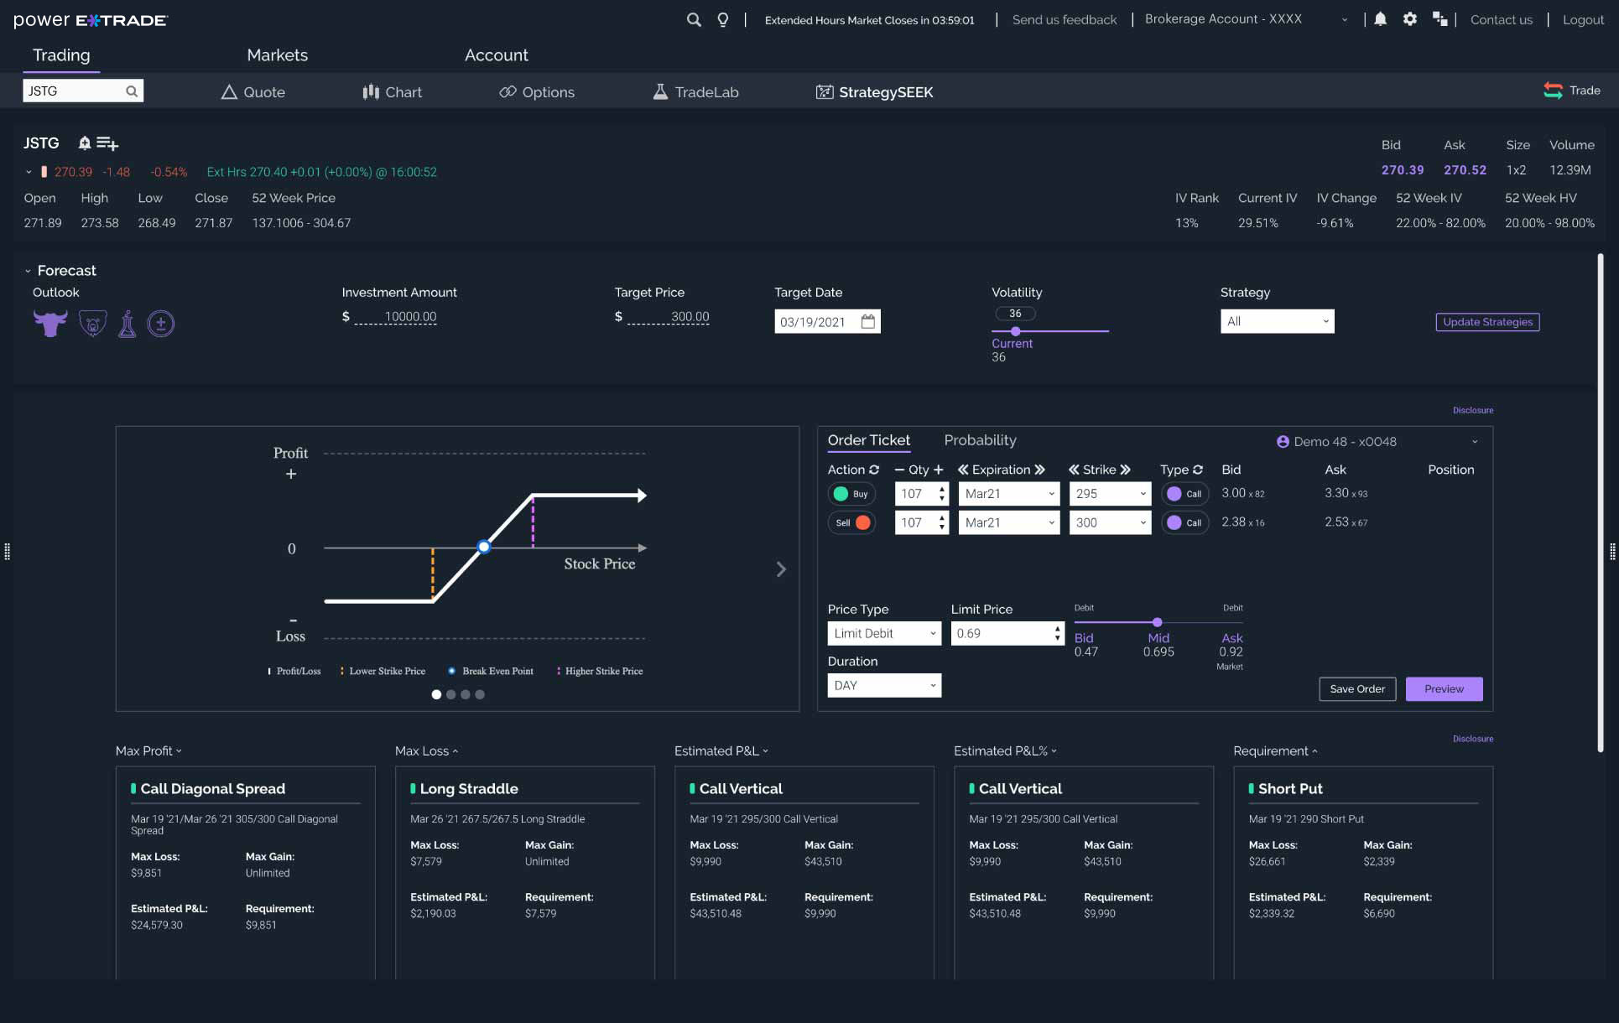Toggle the second leg from Sell to Buy
The height and width of the screenshot is (1023, 1619).
(x=851, y=522)
